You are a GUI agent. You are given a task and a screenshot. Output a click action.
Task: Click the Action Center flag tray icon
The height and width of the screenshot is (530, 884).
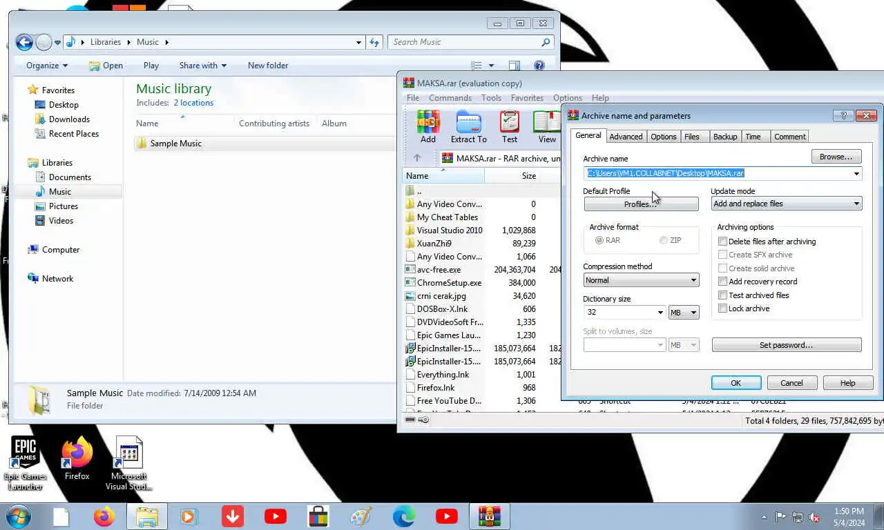tap(781, 517)
